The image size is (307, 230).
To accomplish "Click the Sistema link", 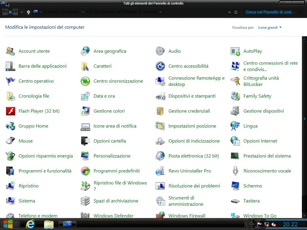I will coord(27,201).
